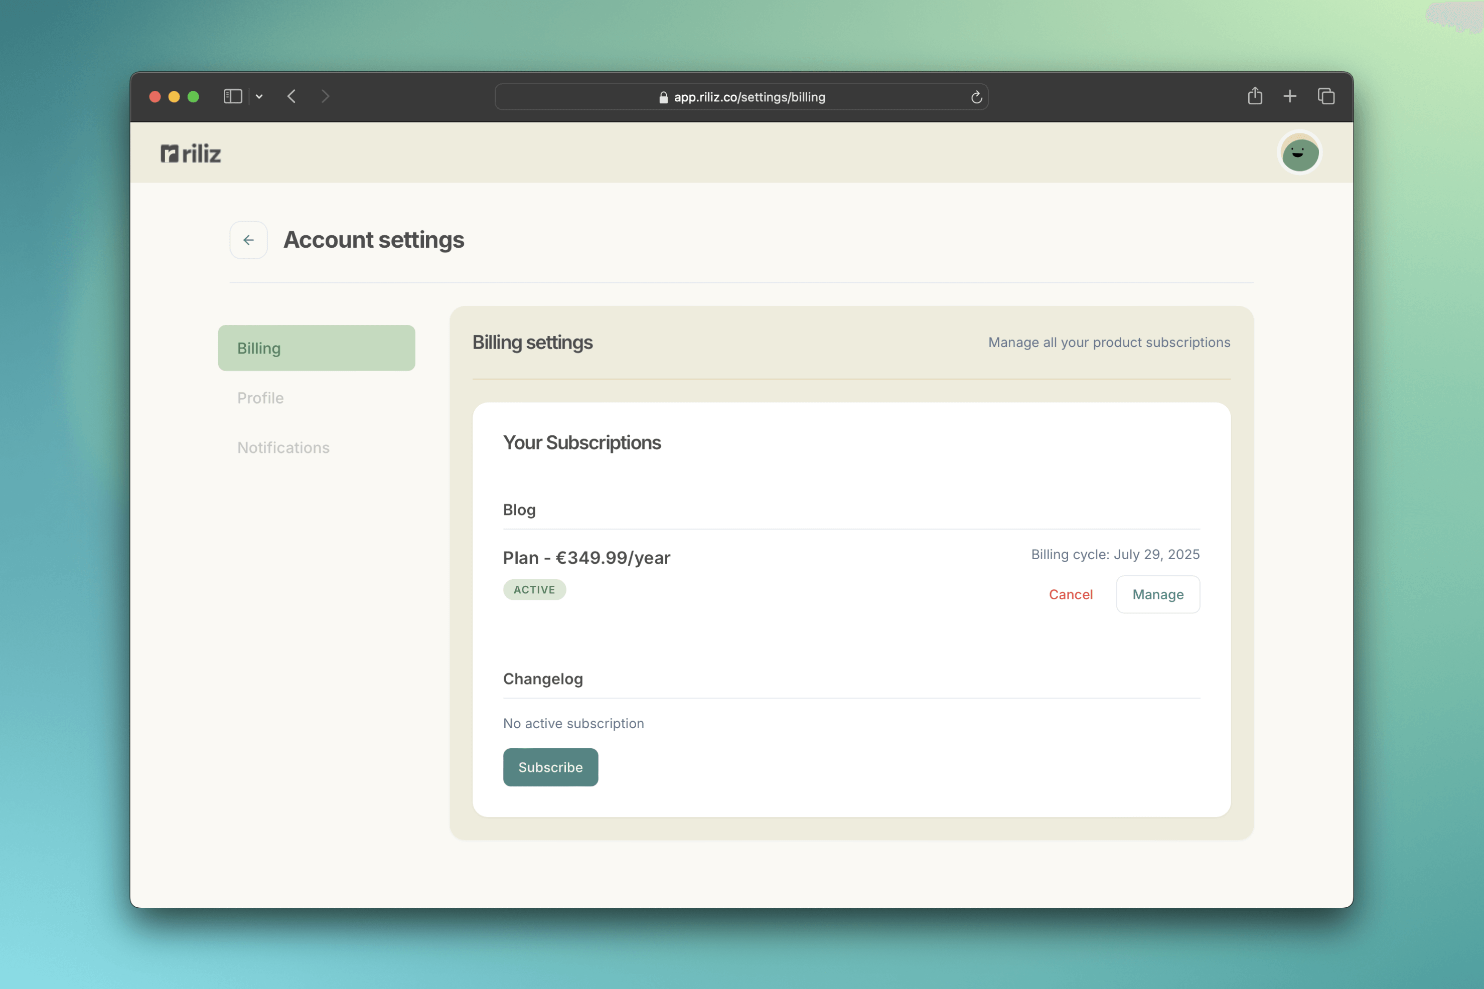Open a new tab with plus icon
Screen dimensions: 1484x989
[x=1290, y=96]
